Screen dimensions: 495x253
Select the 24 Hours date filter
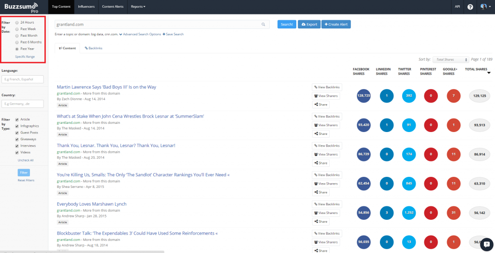point(17,23)
